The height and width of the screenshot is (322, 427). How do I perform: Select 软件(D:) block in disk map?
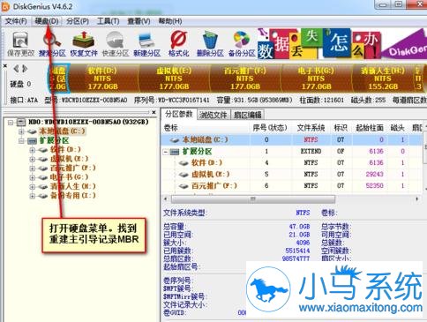(x=103, y=79)
